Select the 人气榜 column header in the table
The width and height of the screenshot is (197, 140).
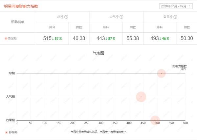pos(114,17)
